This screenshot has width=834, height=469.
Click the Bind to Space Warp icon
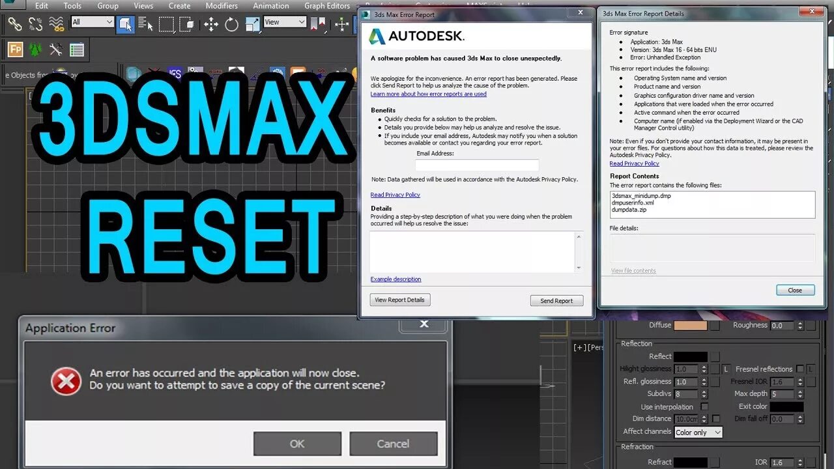click(x=57, y=25)
